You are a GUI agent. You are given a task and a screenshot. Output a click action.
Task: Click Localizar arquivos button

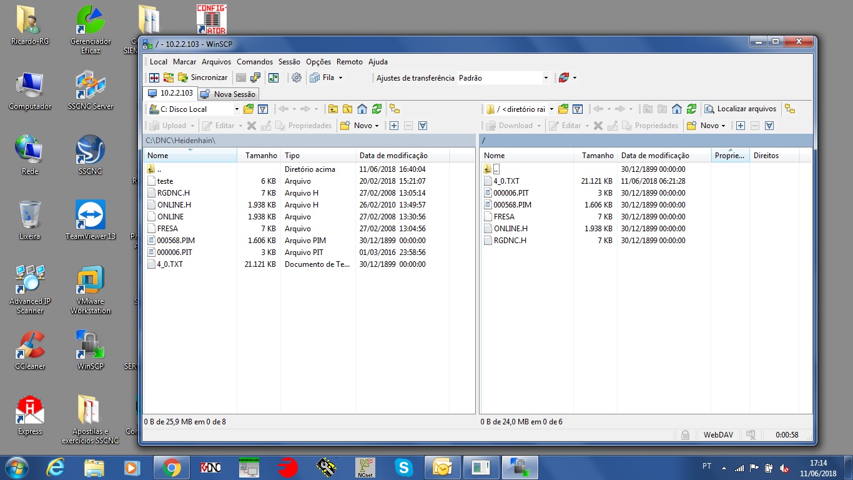pos(740,109)
